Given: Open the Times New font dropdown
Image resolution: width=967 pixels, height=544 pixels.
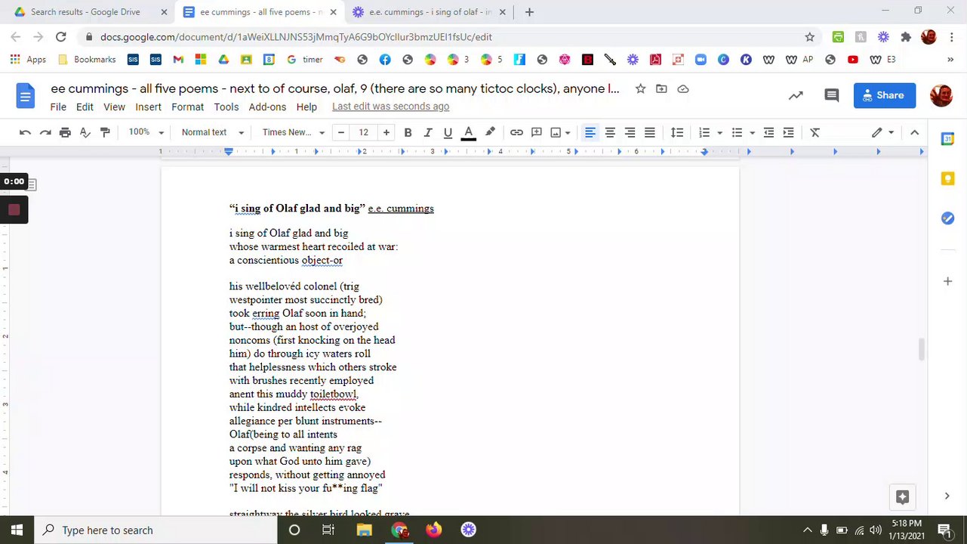Looking at the screenshot, I should [293, 132].
